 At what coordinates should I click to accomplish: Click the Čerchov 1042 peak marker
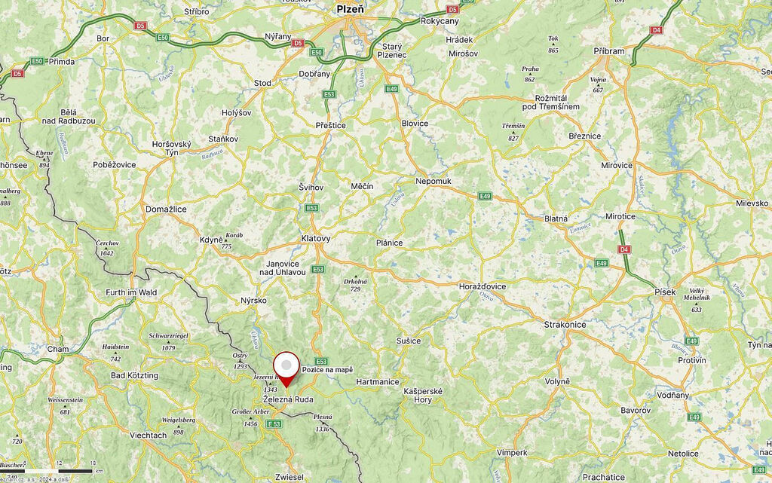click(x=107, y=249)
